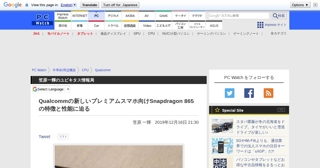
Task: Open the 全カテゴリ link
Action: click(279, 33)
